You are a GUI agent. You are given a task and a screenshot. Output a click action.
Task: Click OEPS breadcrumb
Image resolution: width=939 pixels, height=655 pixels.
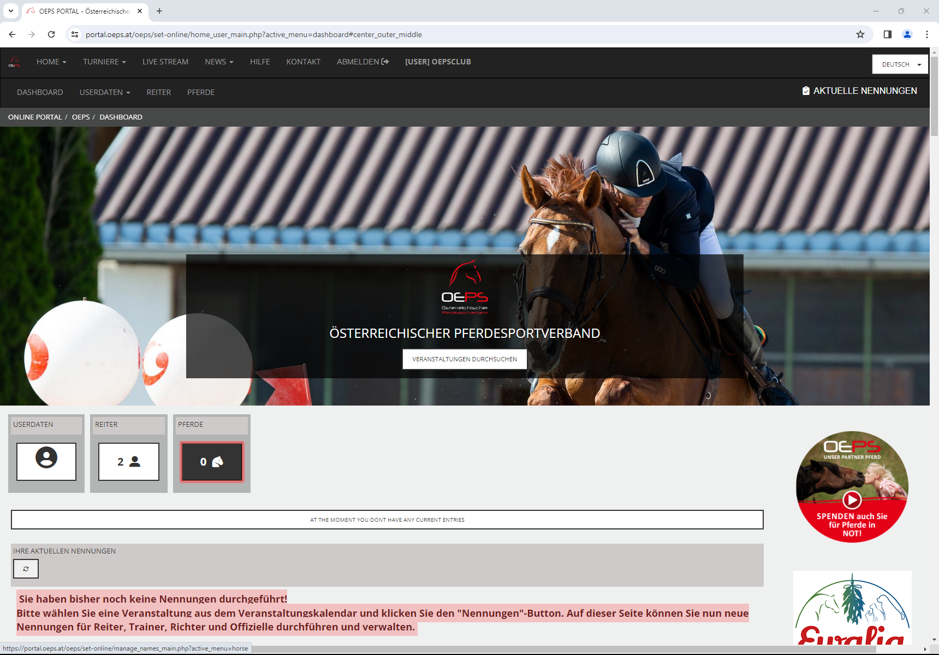point(81,117)
